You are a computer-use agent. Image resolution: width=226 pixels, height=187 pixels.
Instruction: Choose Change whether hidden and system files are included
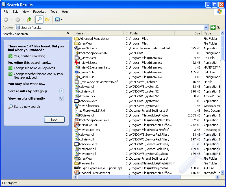coord(38,76)
